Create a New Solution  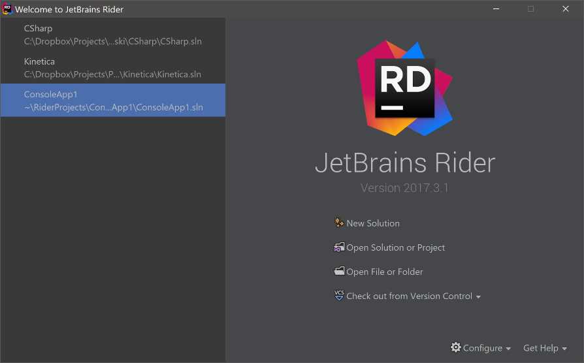(373, 223)
